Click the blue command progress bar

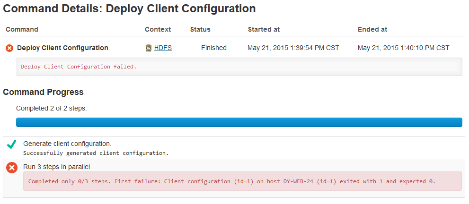point(239,122)
